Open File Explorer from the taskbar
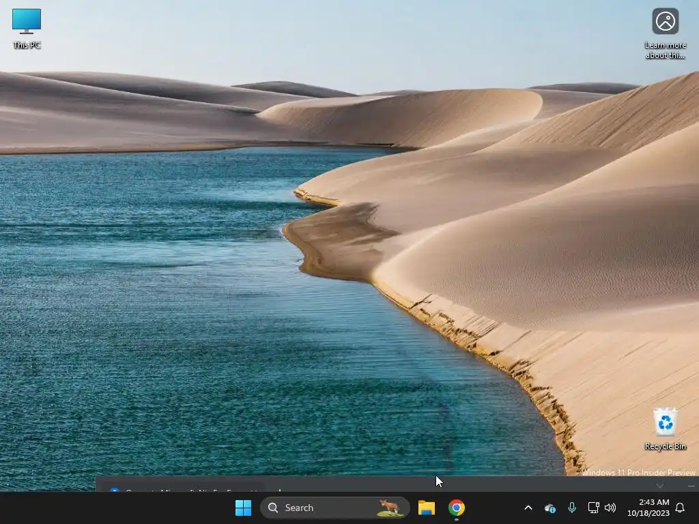The width and height of the screenshot is (699, 524). pos(427,508)
